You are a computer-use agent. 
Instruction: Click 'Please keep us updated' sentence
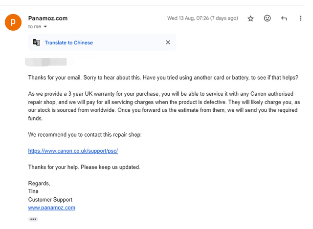pos(111,167)
